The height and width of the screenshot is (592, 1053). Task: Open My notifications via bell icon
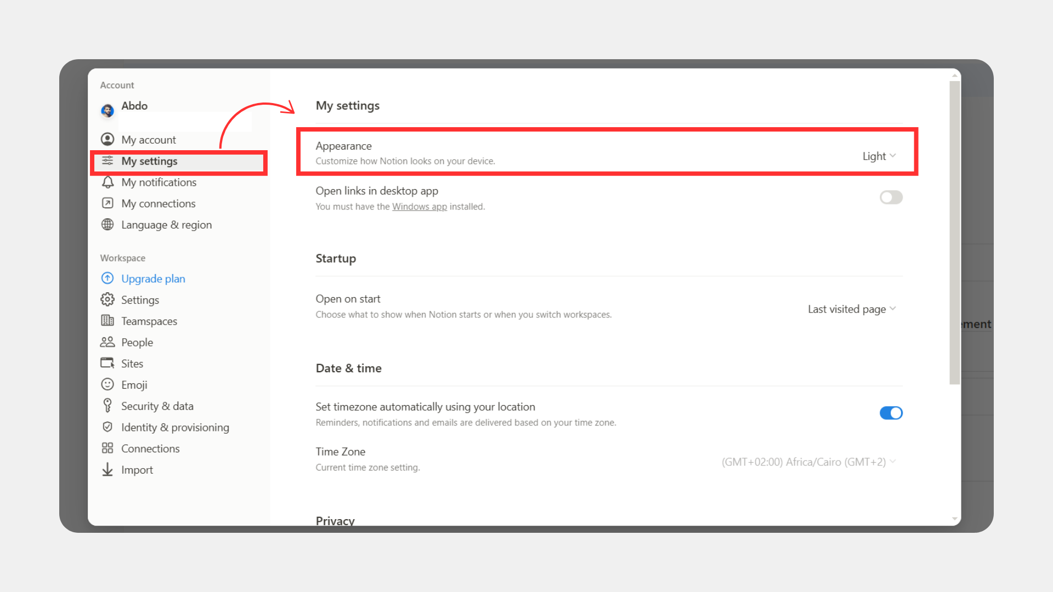point(108,182)
